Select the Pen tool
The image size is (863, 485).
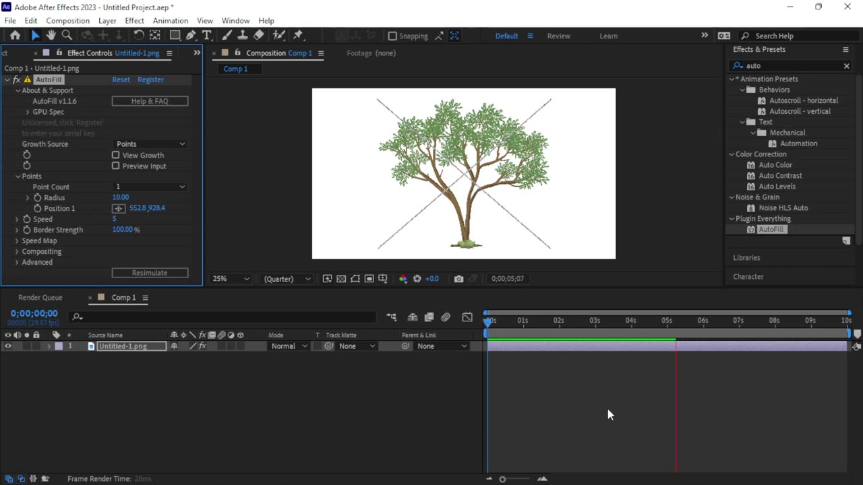pos(191,36)
